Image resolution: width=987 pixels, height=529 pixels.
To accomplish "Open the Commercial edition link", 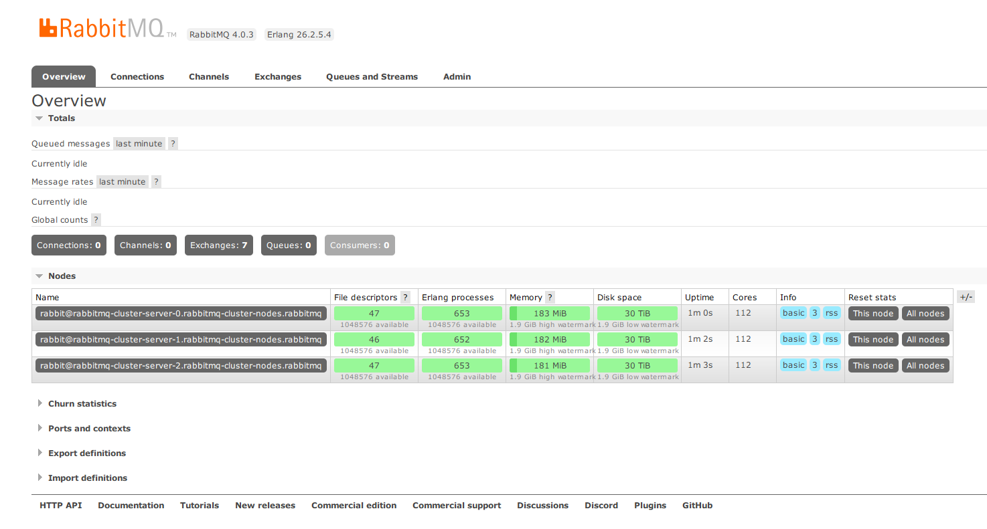I will [x=354, y=506].
